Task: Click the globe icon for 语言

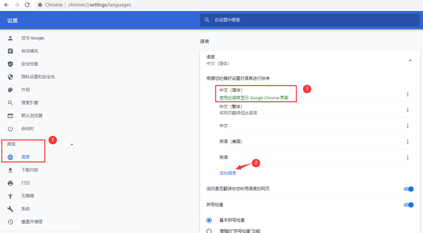Action: 10,157
